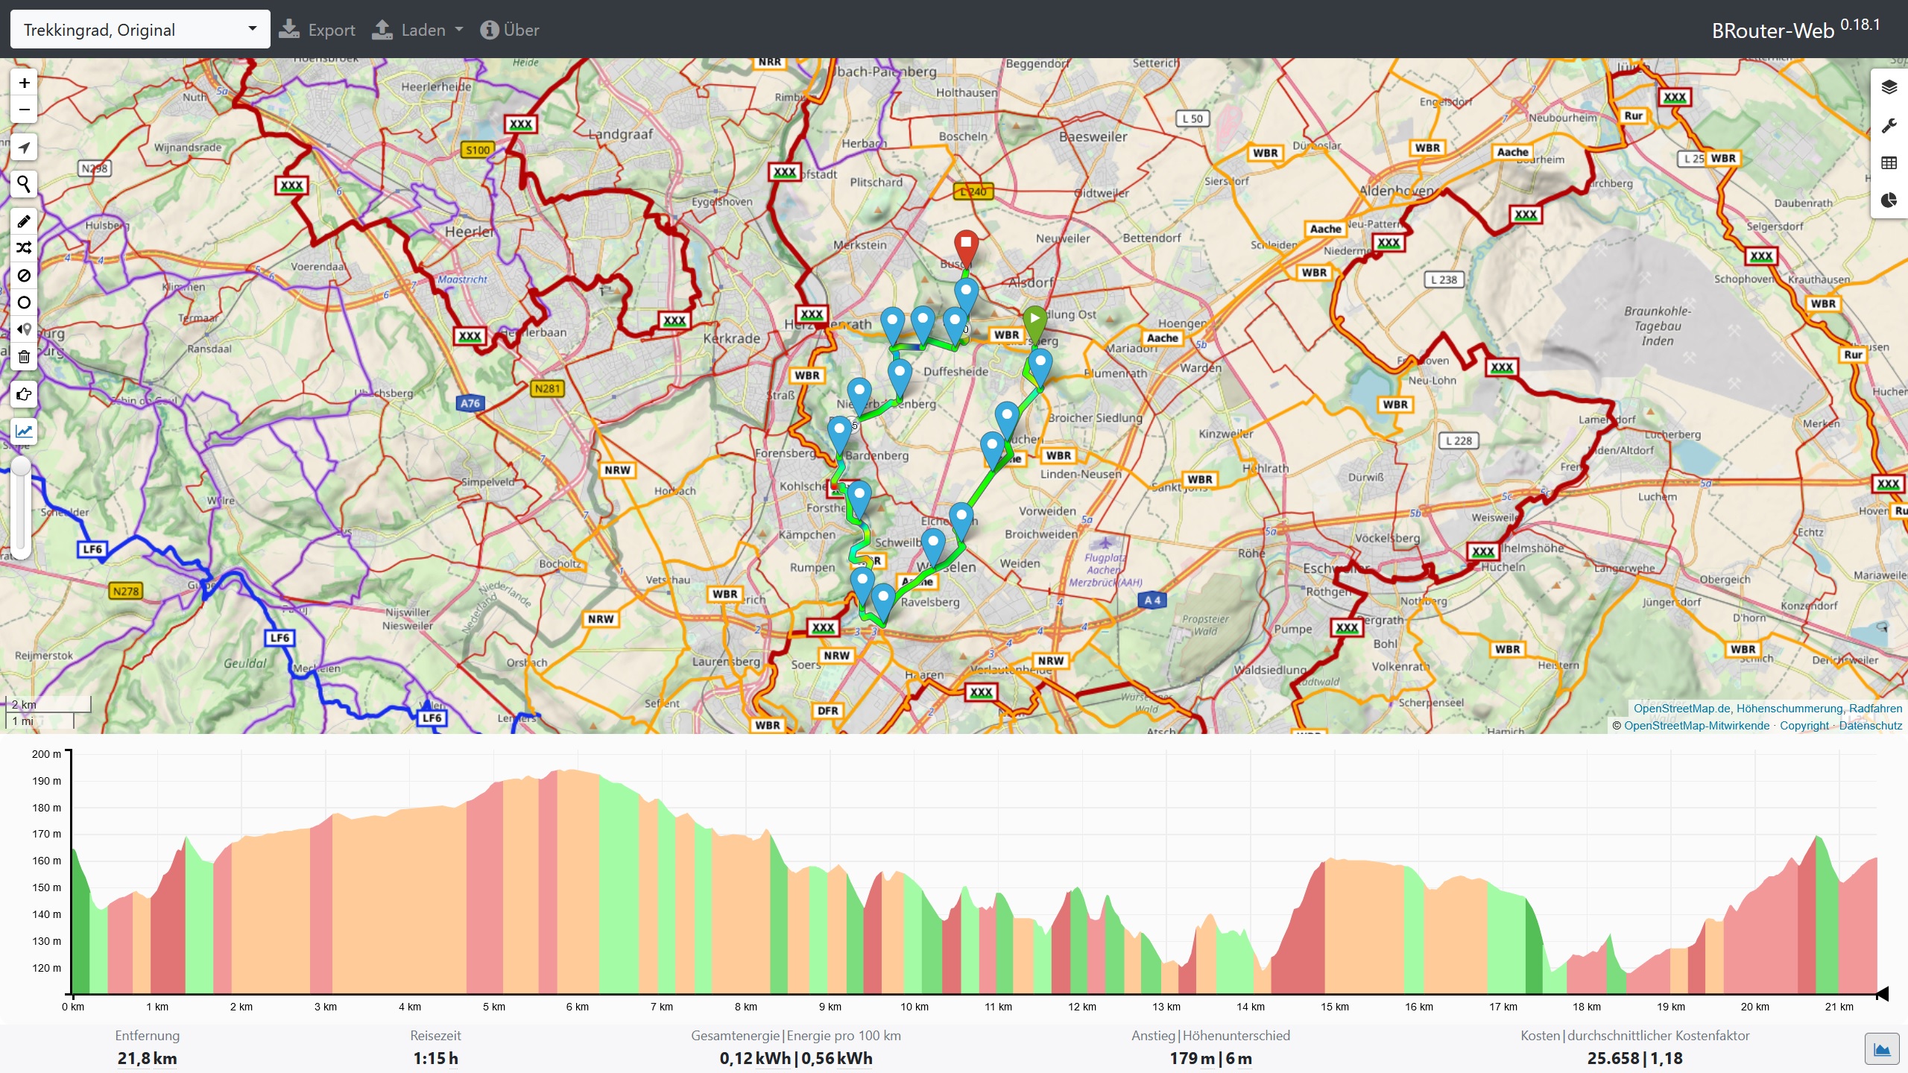1908x1073 pixels.
Task: Click the green start marker
Action: [1034, 323]
